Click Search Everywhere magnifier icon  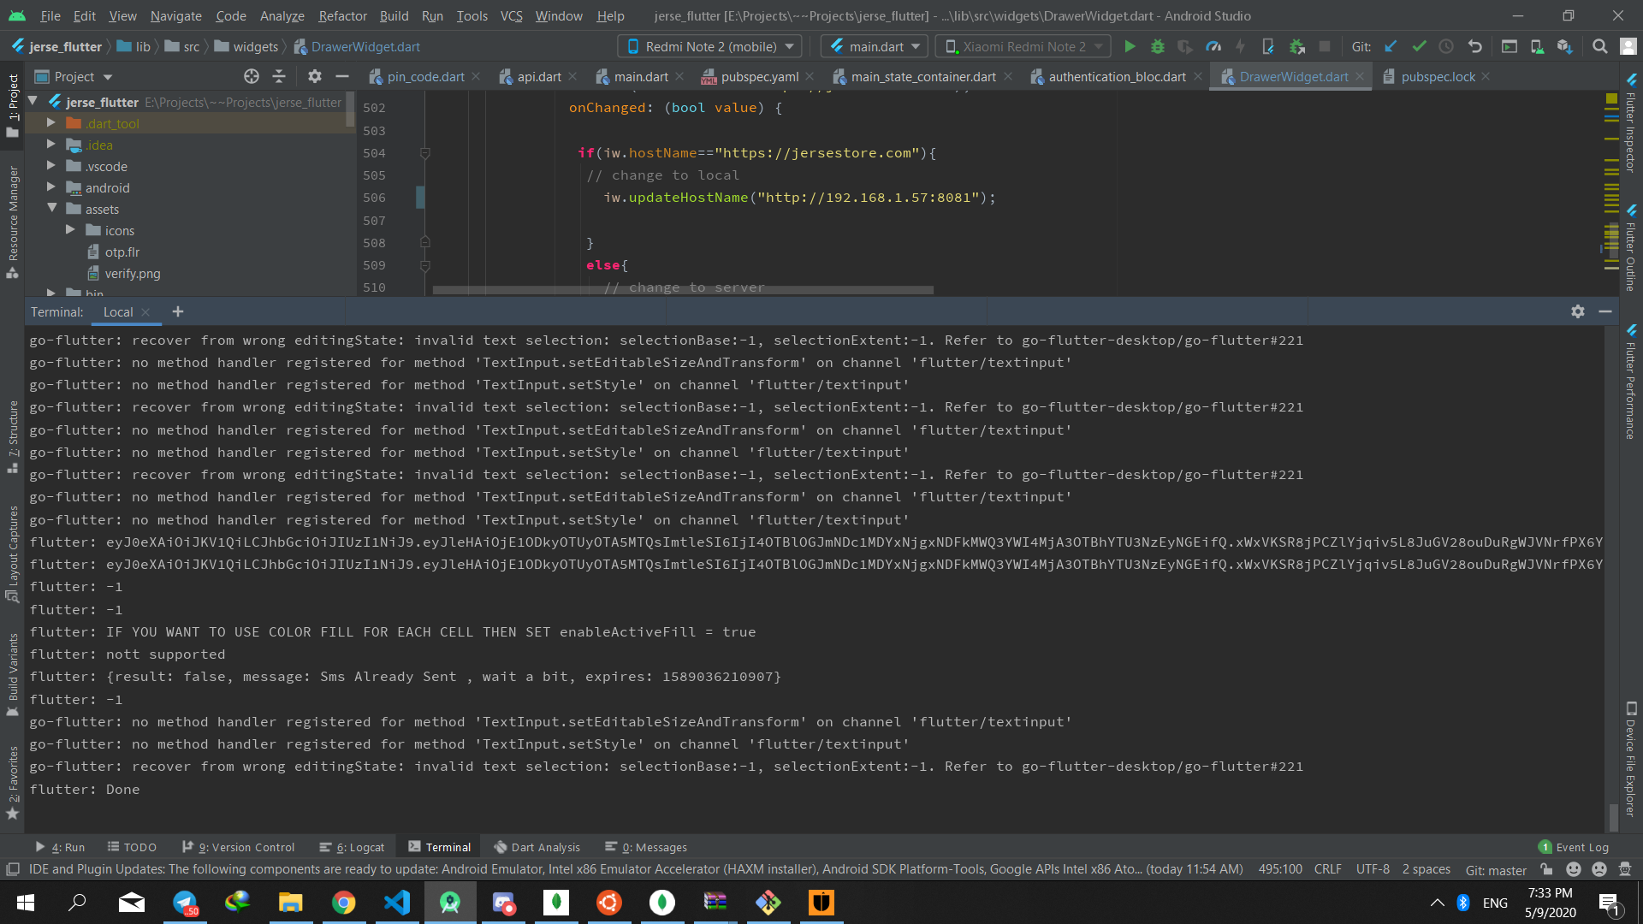1599,47
